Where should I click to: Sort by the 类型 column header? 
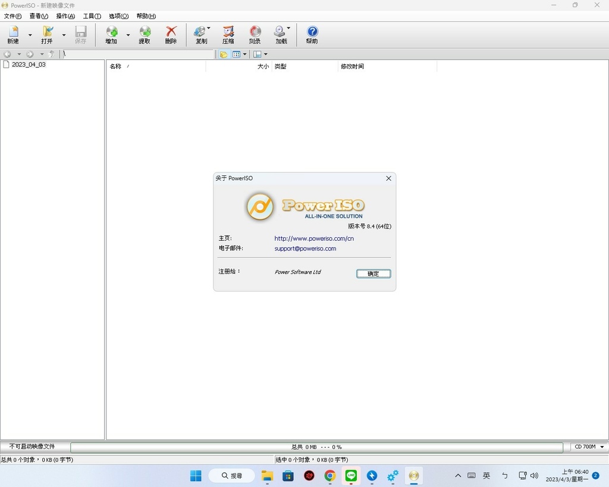click(305, 67)
